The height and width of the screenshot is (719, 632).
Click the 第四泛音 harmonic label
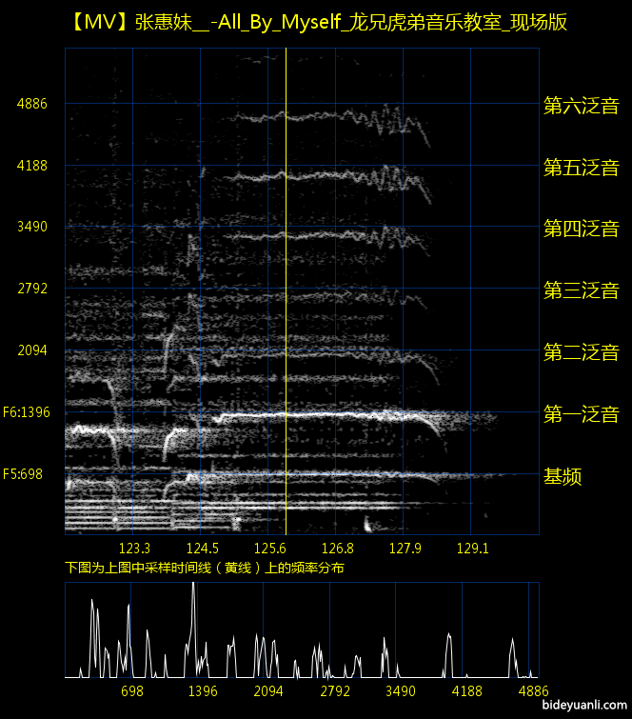581,229
